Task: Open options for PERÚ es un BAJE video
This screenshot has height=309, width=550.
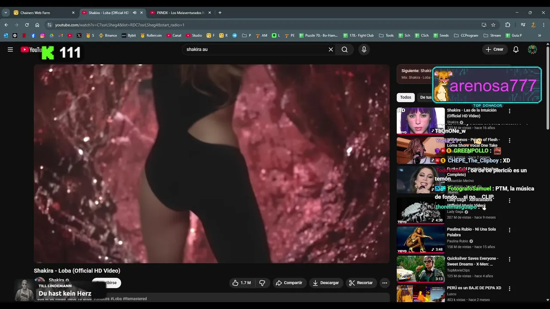Action: [510, 289]
